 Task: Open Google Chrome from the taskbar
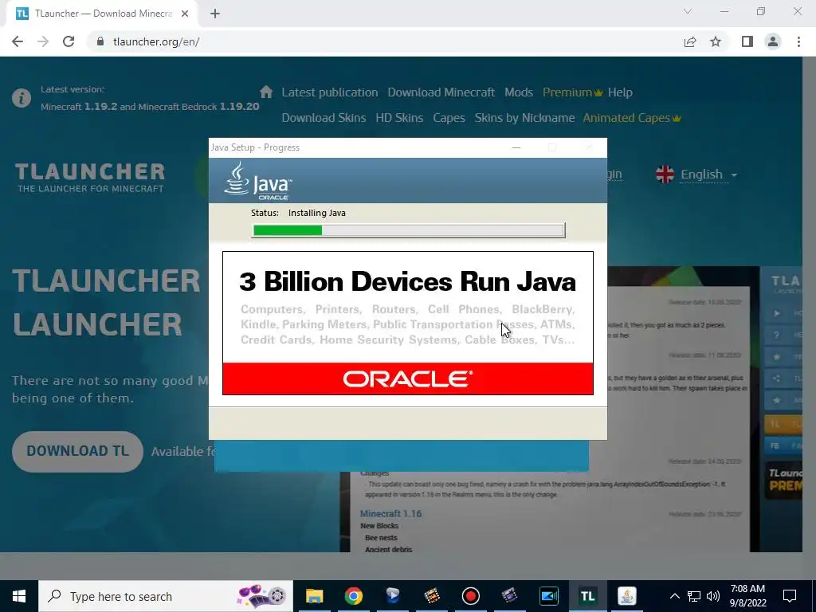353,596
